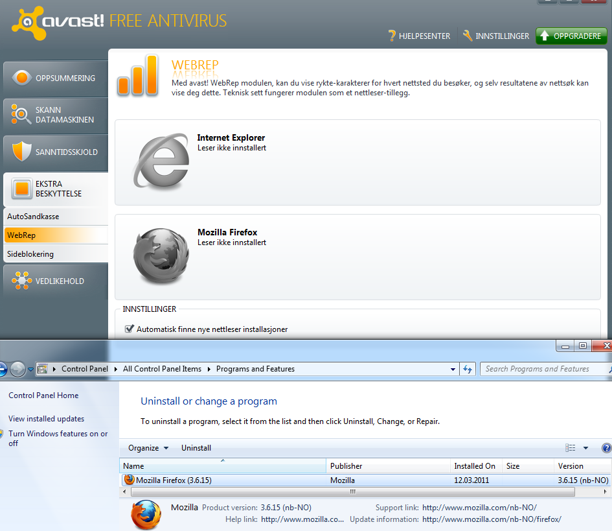Click the Internet Explorer icon
612x531 pixels.
[161, 161]
